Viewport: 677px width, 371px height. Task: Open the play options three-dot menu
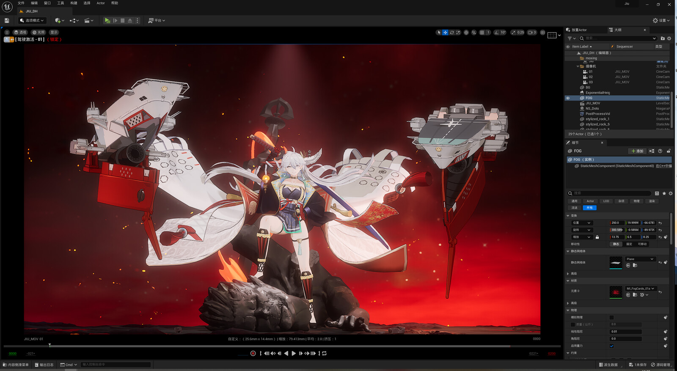[137, 20]
